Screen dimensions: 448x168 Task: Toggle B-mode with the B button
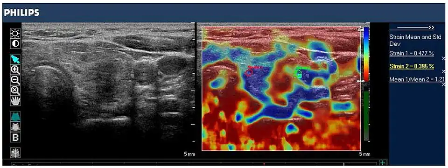15,137
